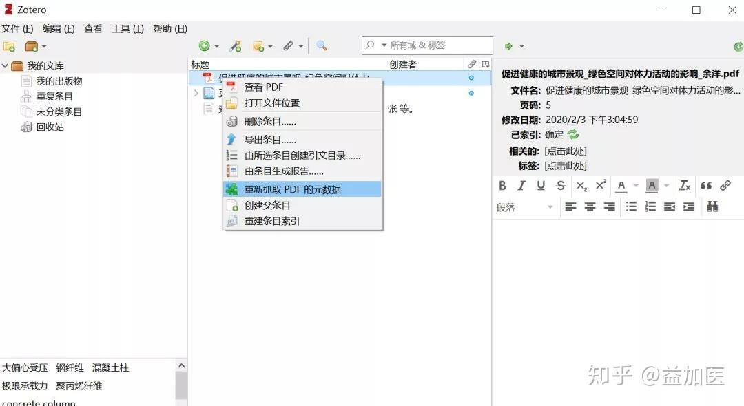Open the 编辑 (E) menu
This screenshot has height=406, width=744.
pos(59,29)
